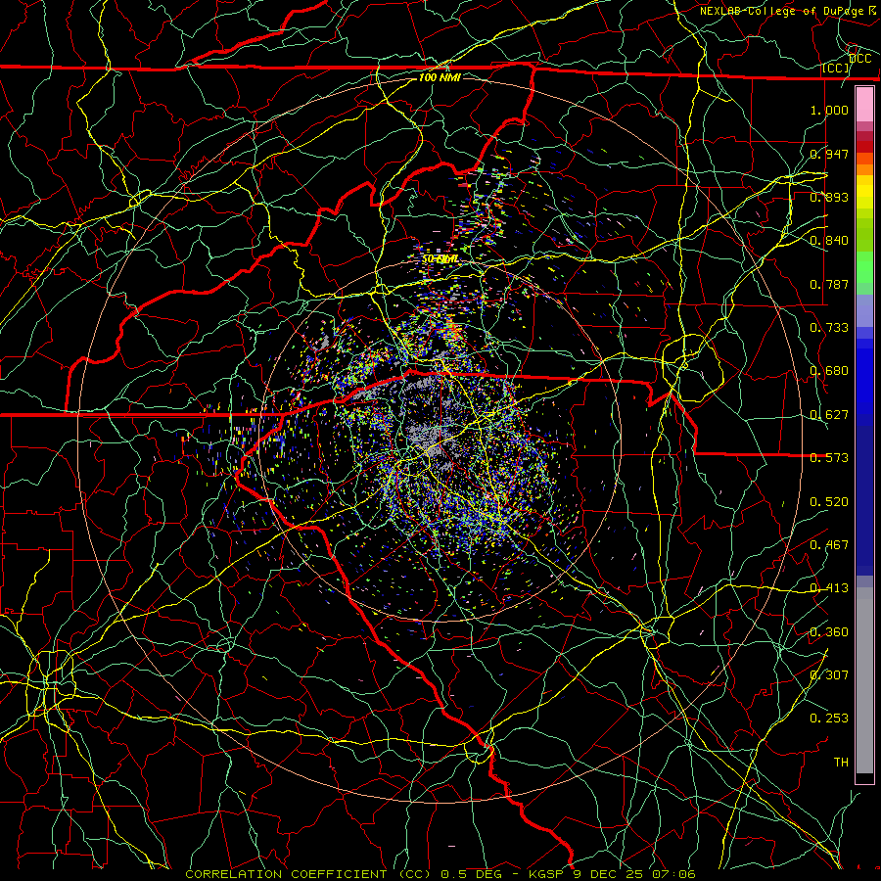Select the 0.947 legend value
Screen dimensions: 881x881
pyautogui.click(x=829, y=154)
